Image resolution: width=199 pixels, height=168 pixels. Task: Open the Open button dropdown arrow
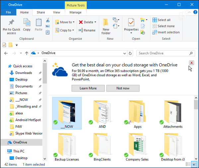coord(147,20)
